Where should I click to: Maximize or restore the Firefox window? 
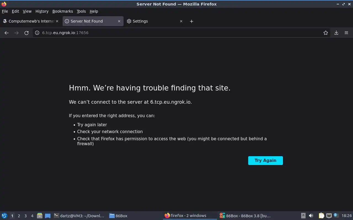tap(344, 4)
